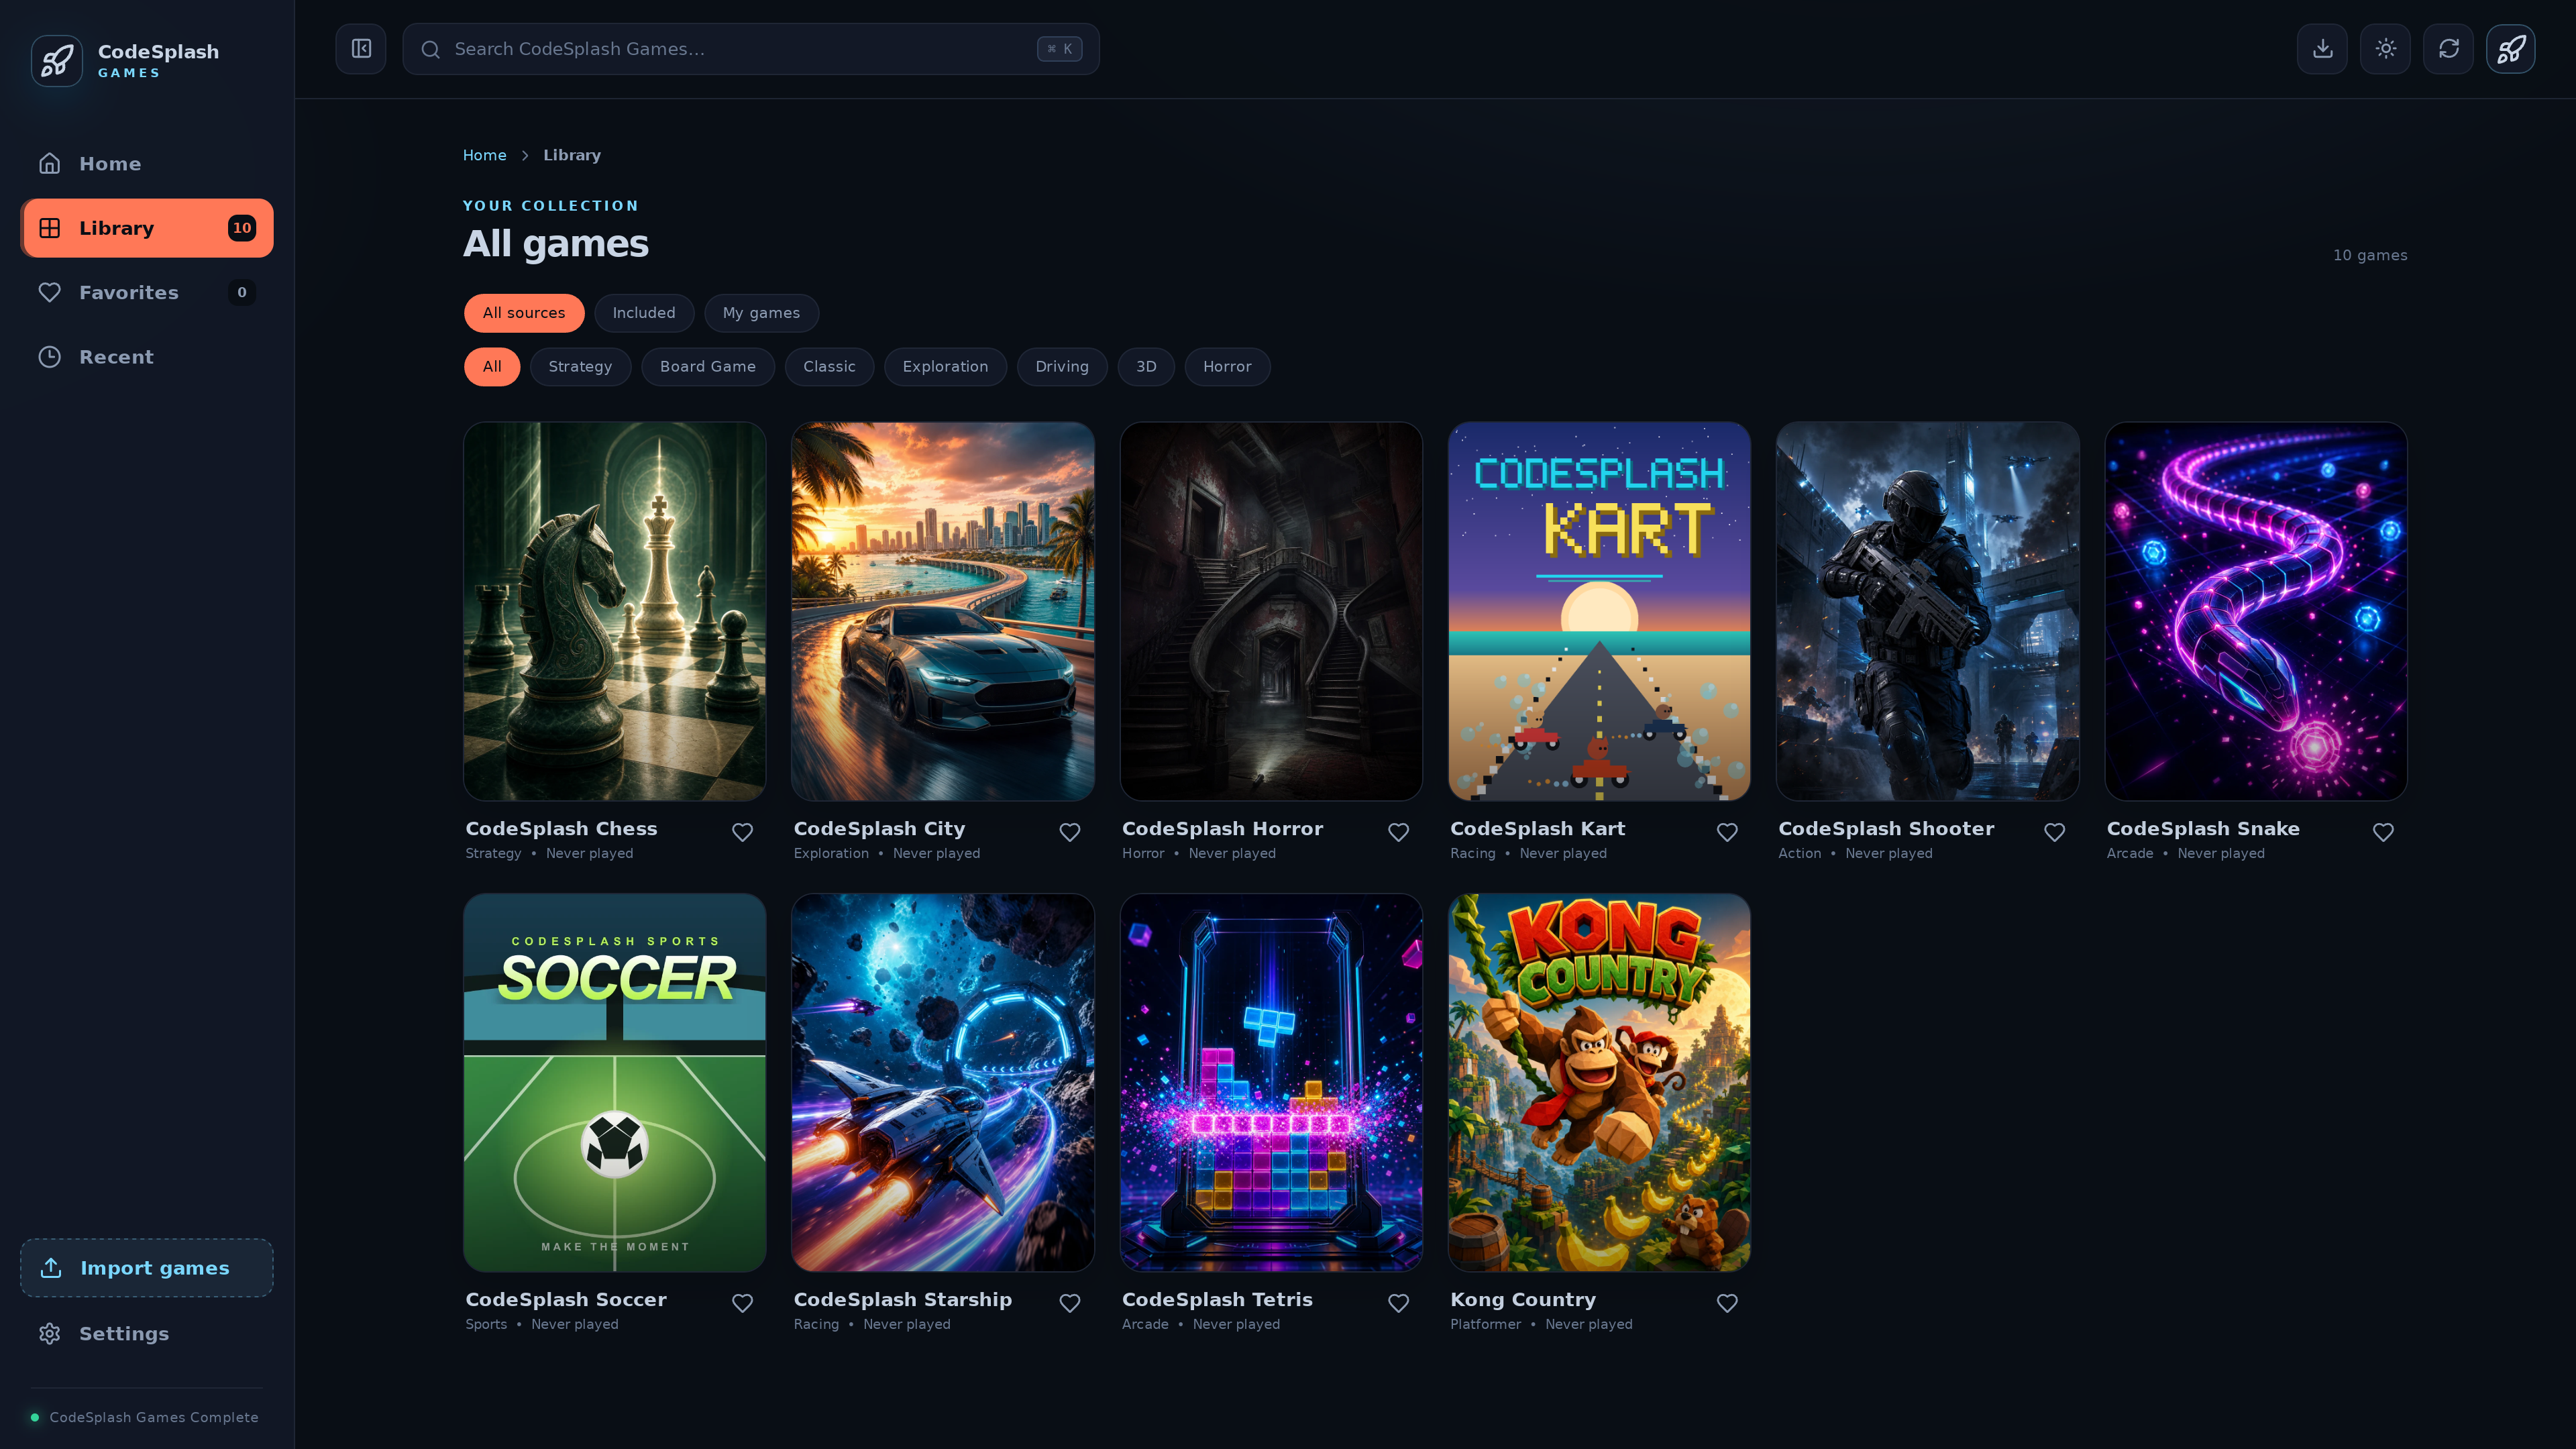Click the download icon in top bar
Viewport: 2576px width, 1449px height.
coord(2322,49)
